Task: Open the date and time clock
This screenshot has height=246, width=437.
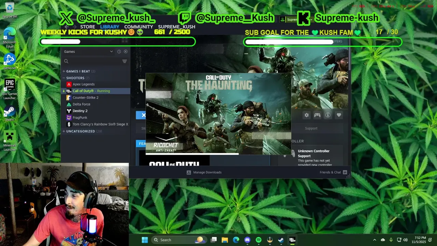Action: 419,240
